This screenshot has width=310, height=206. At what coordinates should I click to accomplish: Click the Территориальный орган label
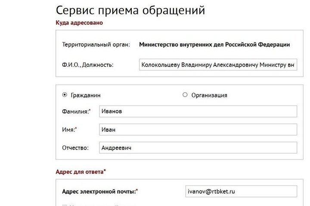coord(96,45)
